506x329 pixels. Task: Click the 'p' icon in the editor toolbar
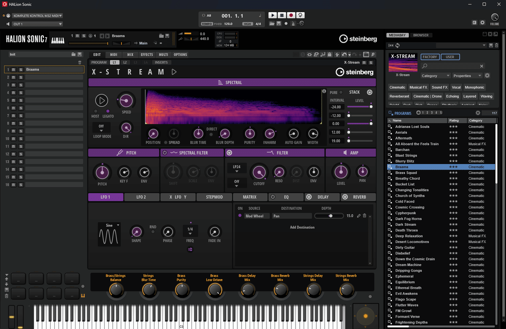point(373,54)
